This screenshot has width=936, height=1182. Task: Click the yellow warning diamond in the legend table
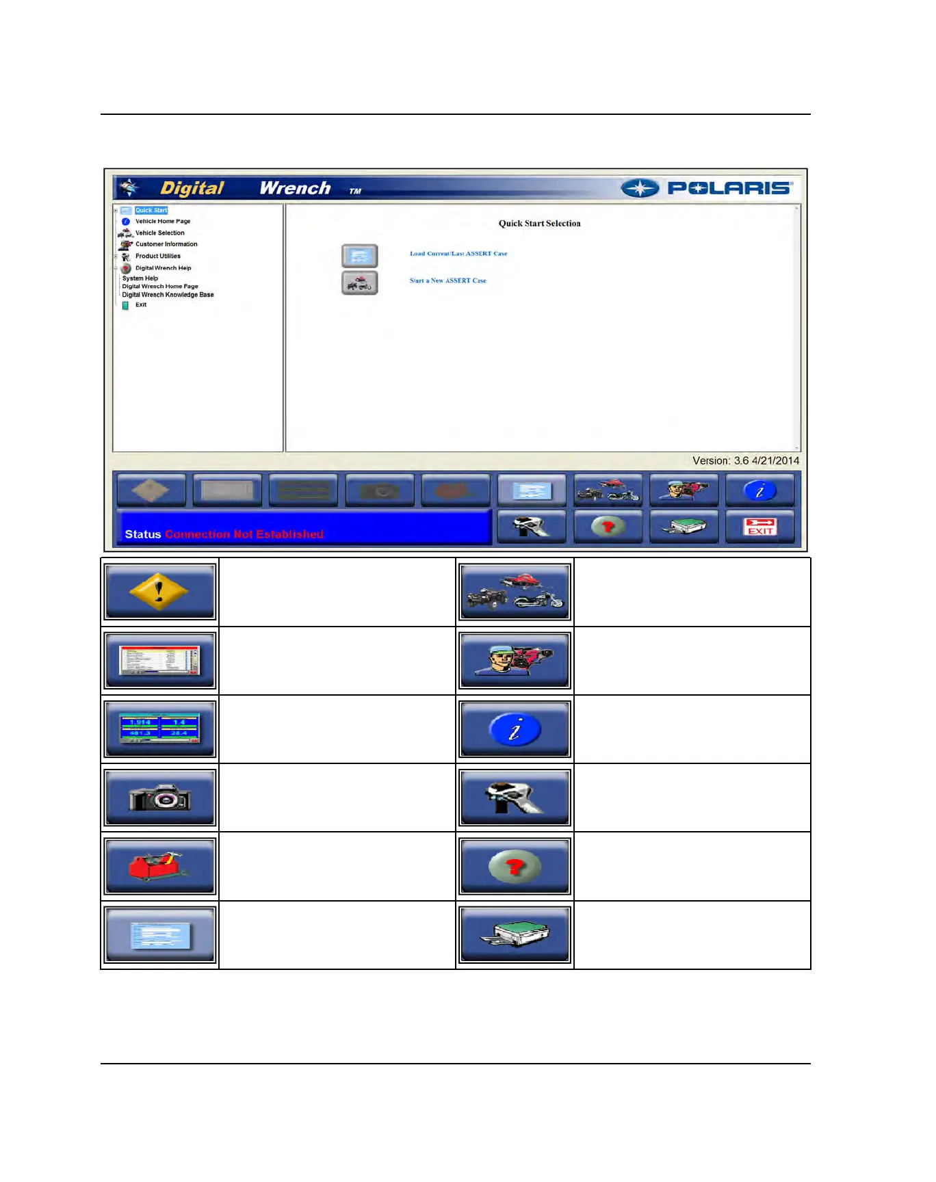[x=160, y=592]
